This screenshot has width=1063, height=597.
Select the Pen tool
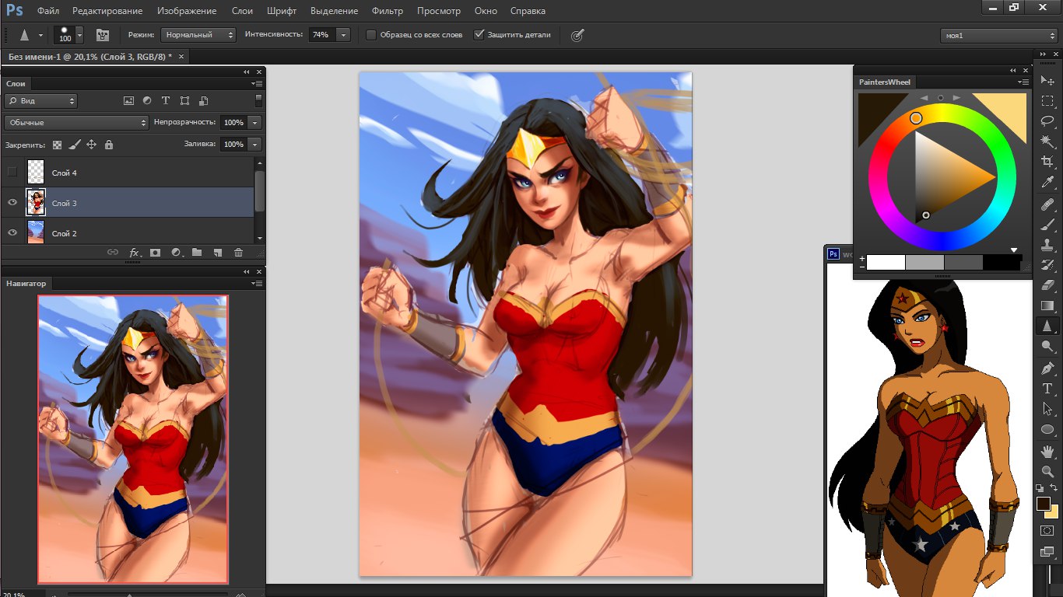[x=1047, y=368]
